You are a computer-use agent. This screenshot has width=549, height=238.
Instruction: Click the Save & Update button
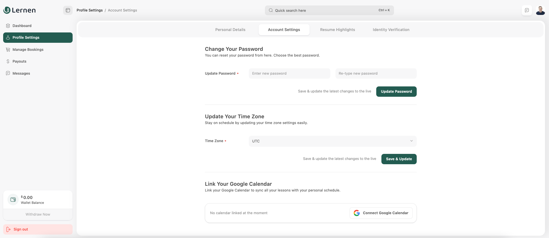point(399,159)
